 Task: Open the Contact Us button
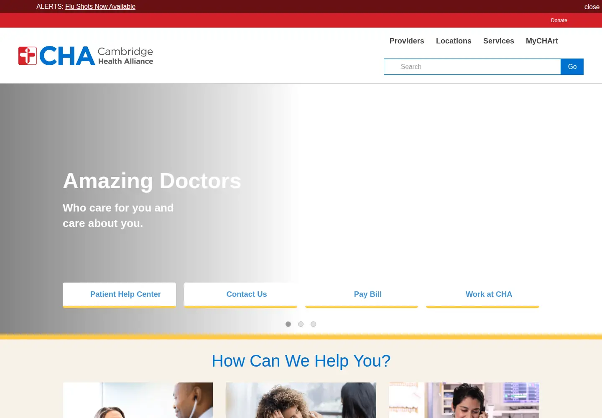point(240,295)
